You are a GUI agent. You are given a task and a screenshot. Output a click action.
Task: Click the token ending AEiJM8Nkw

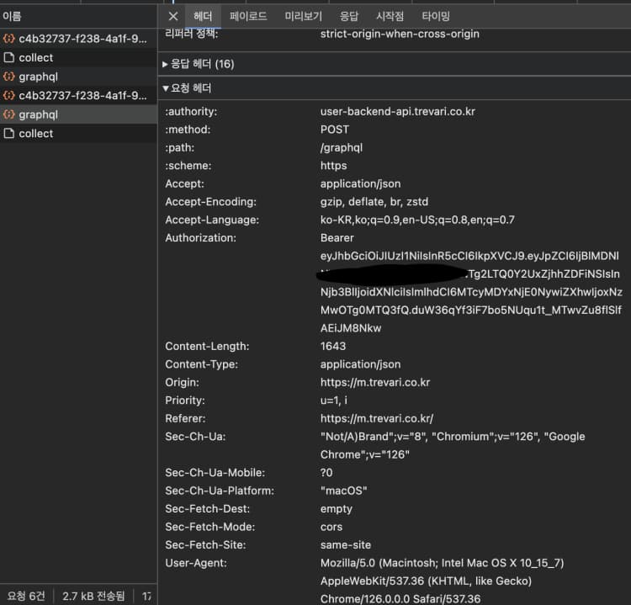pos(351,328)
